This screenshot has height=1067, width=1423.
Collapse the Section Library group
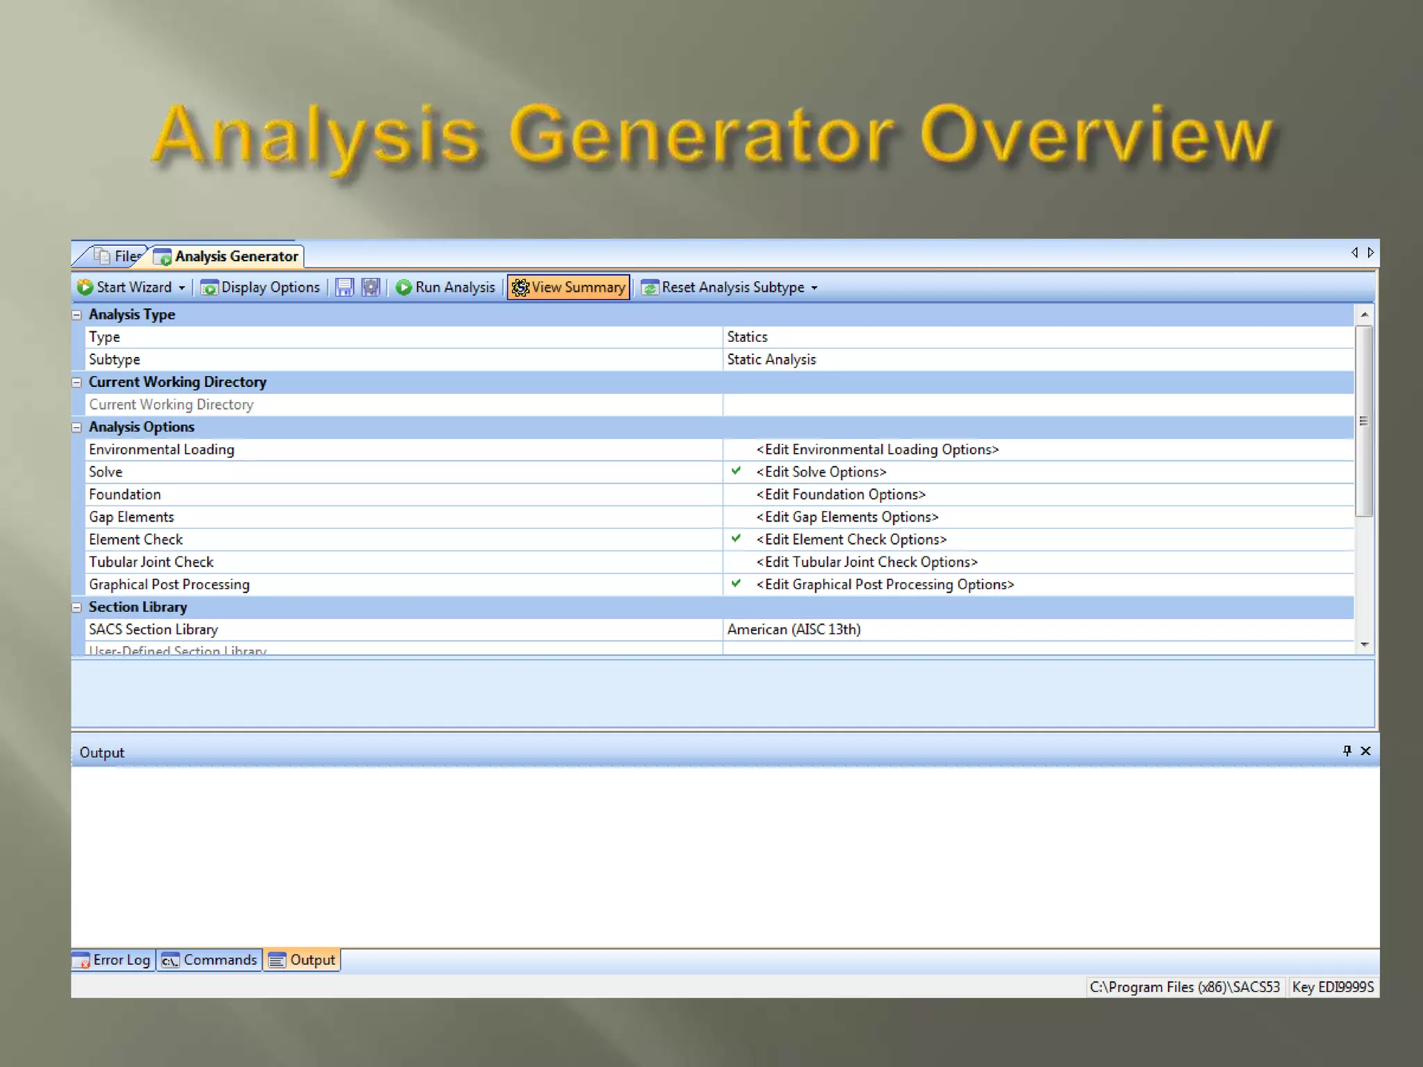(77, 607)
